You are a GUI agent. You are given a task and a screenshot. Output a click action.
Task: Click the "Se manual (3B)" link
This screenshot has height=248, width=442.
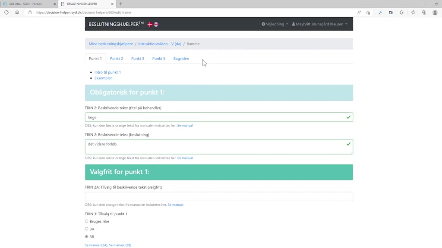pos(120,245)
